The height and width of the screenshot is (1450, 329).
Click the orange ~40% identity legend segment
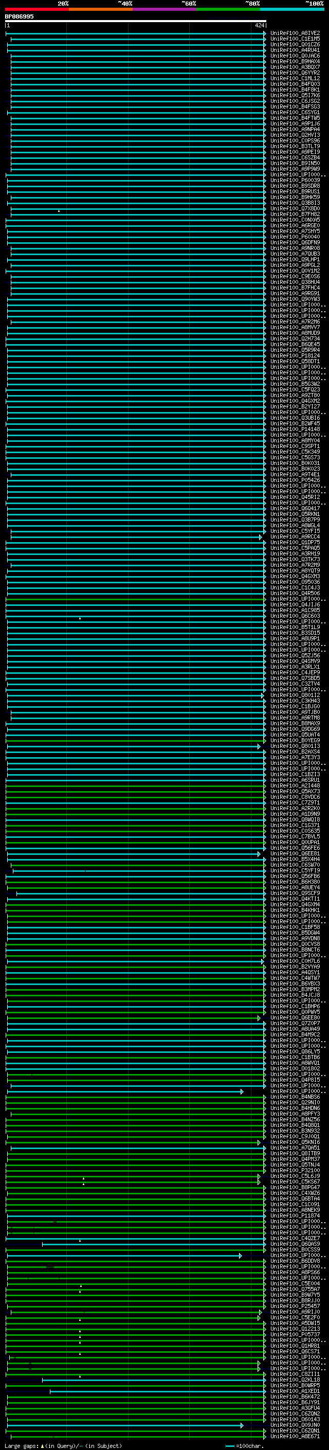101,9
